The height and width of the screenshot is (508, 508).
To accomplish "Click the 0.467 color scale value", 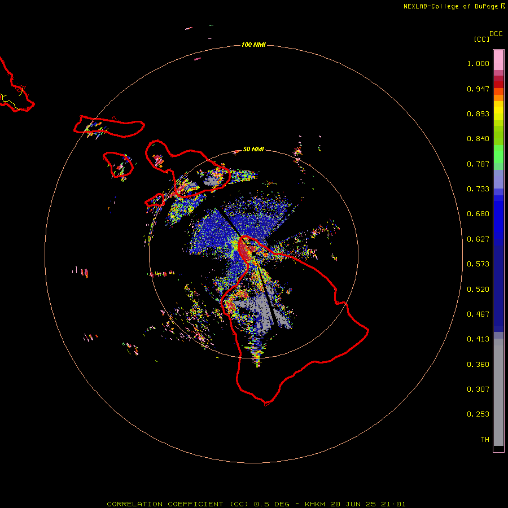I will [478, 314].
